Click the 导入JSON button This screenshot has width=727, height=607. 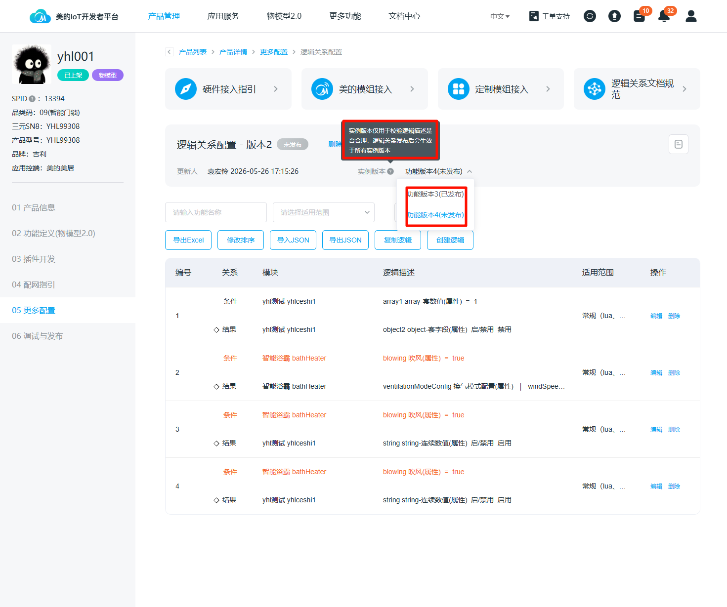[293, 240]
